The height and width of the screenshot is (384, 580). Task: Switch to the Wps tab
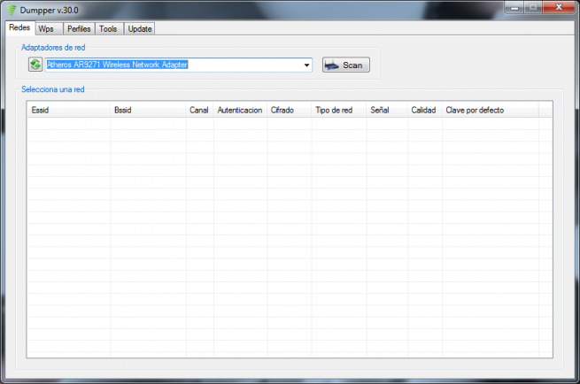click(x=46, y=29)
